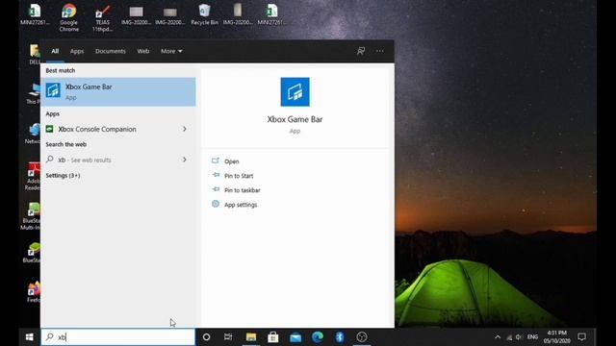This screenshot has height=346, width=616.
Task: Select the Recycle Bin desktop icon
Action: tap(204, 14)
